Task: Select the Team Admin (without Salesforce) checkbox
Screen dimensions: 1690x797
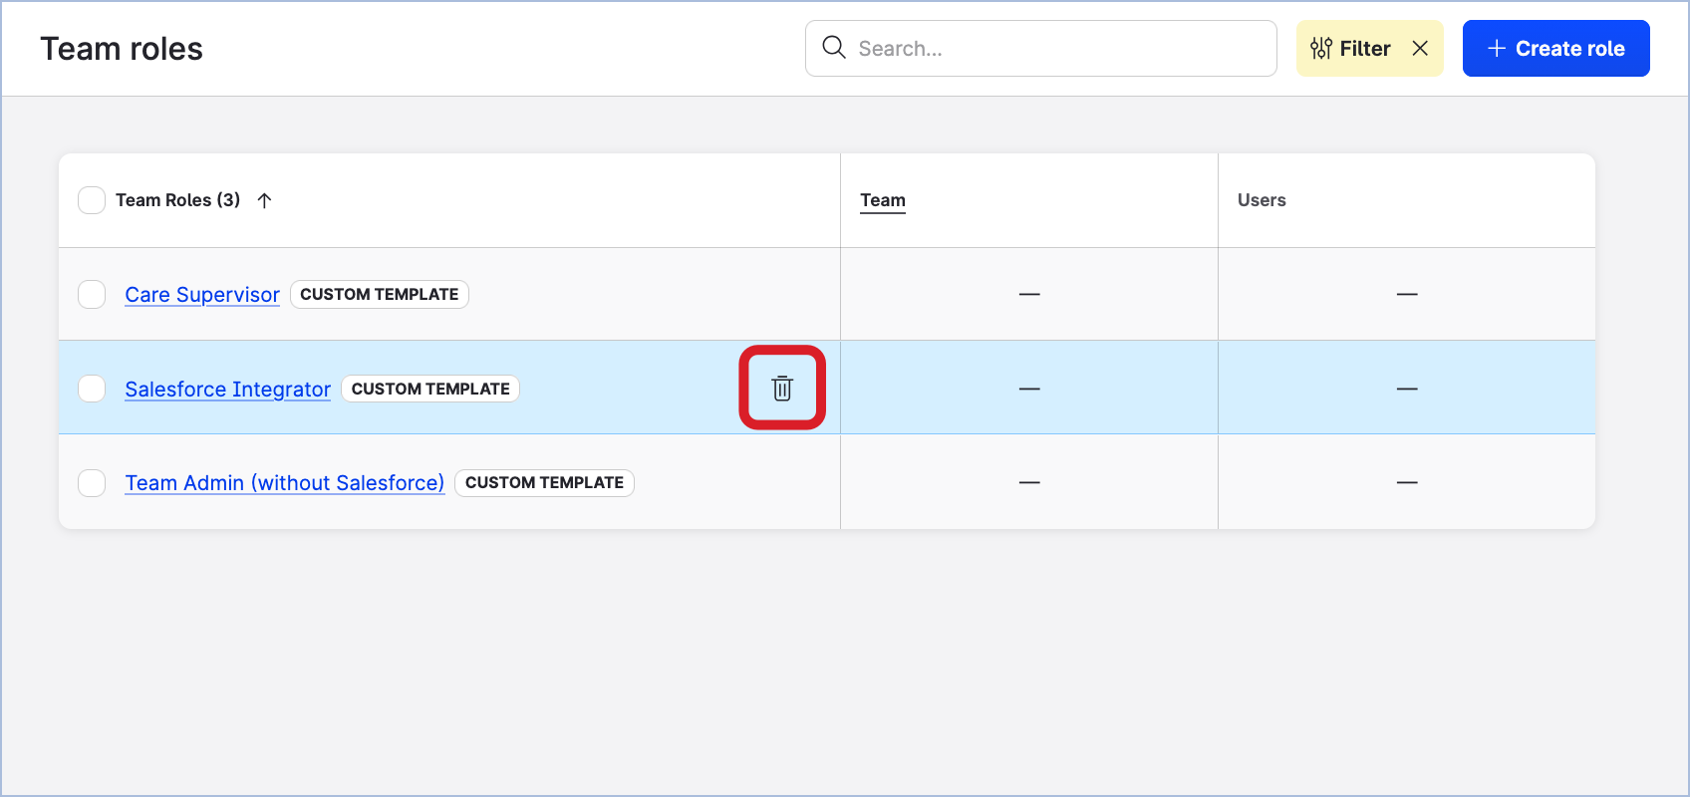Action: (x=92, y=483)
